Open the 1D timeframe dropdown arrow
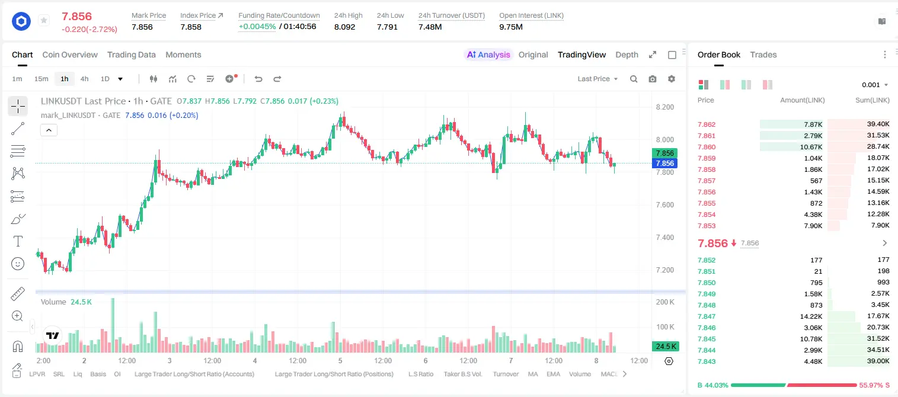This screenshot has height=397, width=898. coord(120,79)
